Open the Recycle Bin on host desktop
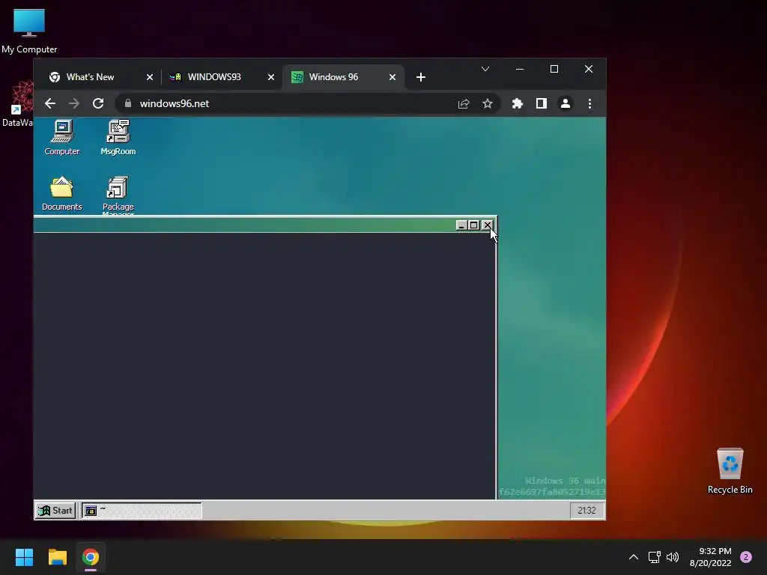Screen dimensions: 767x575 pos(730,472)
